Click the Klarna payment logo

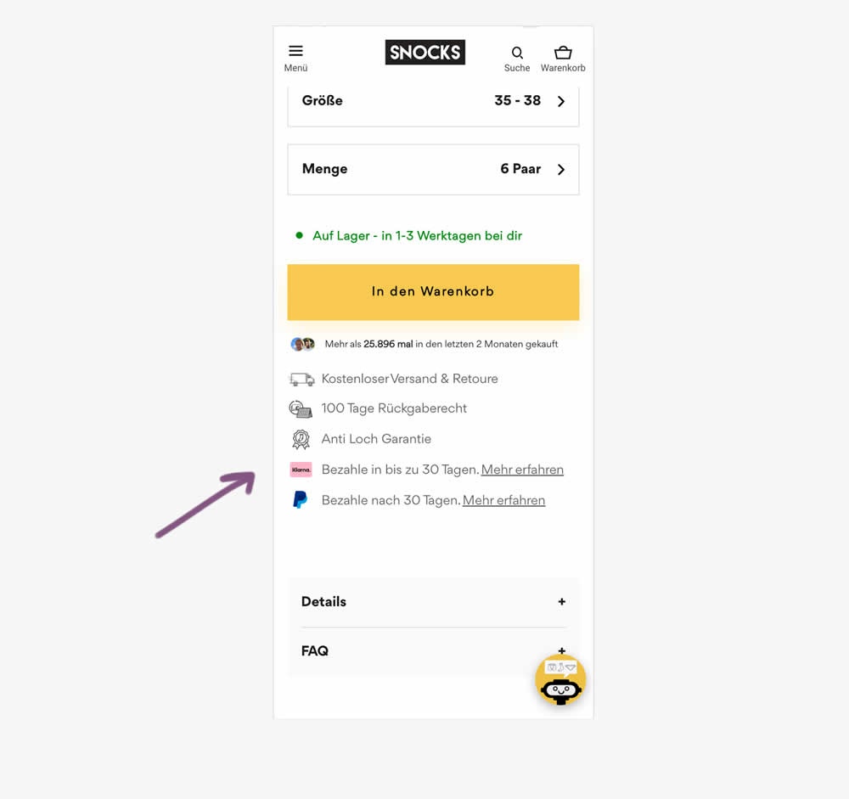pos(301,470)
